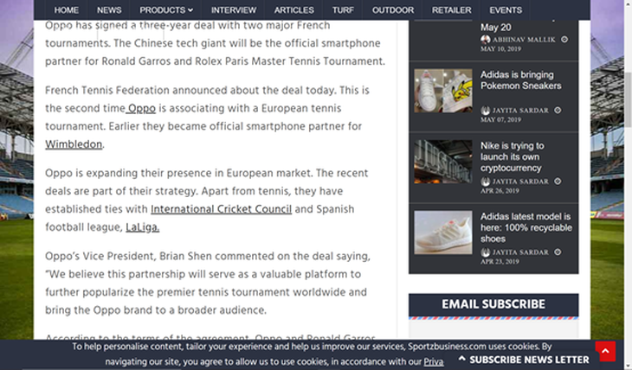This screenshot has width=632, height=370.
Task: Click Jayita Sardar avatar on recyclable shoes post
Action: tap(486, 252)
